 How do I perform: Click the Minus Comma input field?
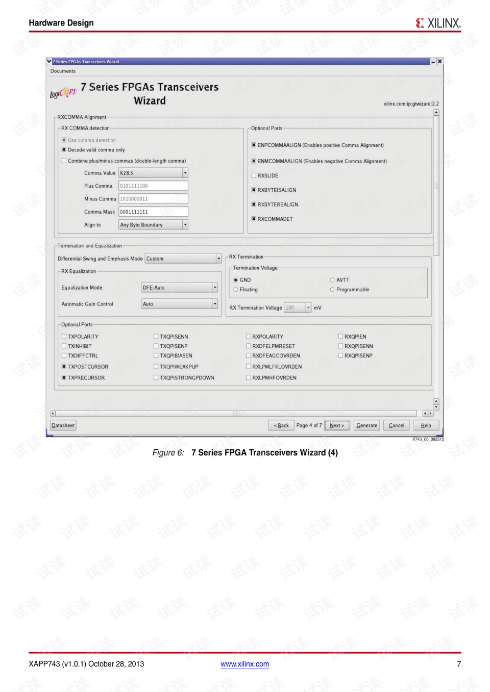point(153,199)
